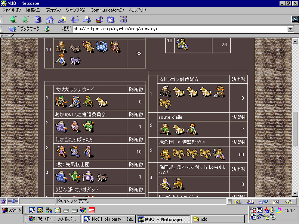299x224 pixels.
Task: Click the online connection status icon
Action: click(x=13, y=201)
